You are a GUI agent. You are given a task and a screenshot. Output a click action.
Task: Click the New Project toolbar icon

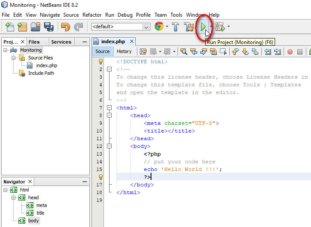pos(22,27)
